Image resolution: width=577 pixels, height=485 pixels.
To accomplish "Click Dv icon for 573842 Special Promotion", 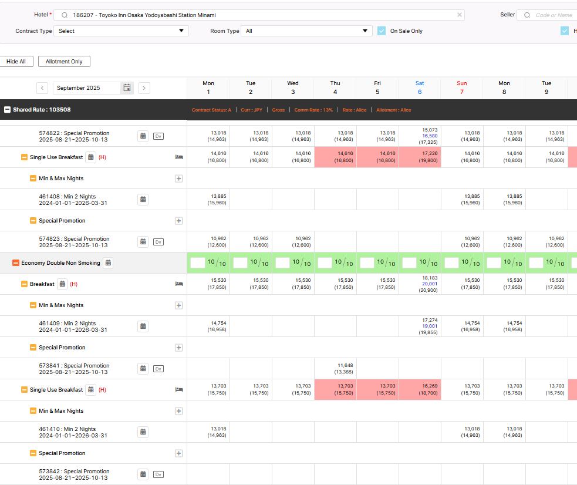I will point(158,474).
